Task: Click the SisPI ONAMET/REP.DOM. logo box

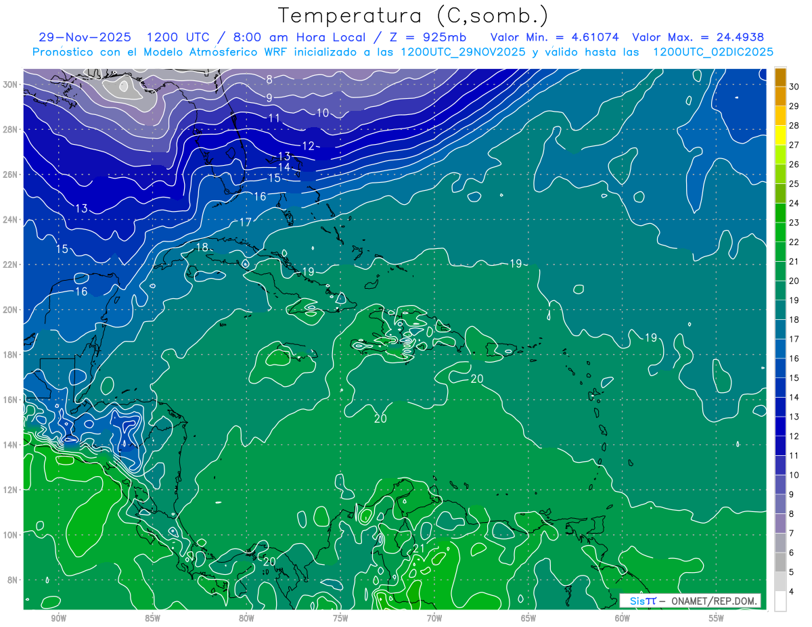Action: pyautogui.click(x=690, y=601)
